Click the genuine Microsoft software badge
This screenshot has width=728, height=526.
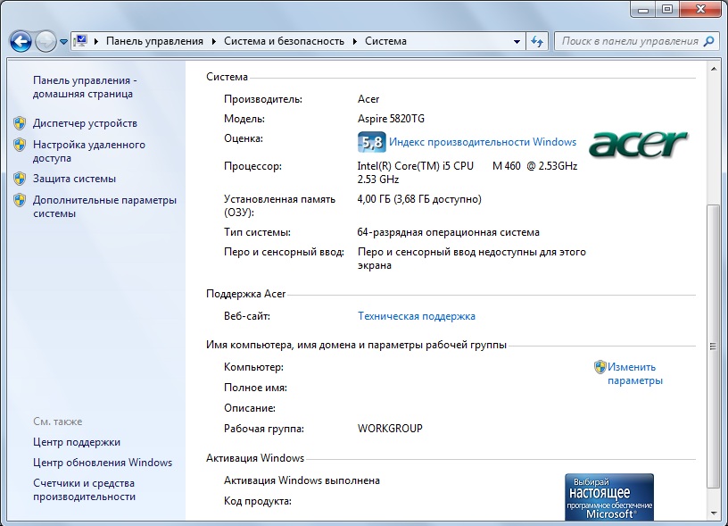click(x=609, y=497)
